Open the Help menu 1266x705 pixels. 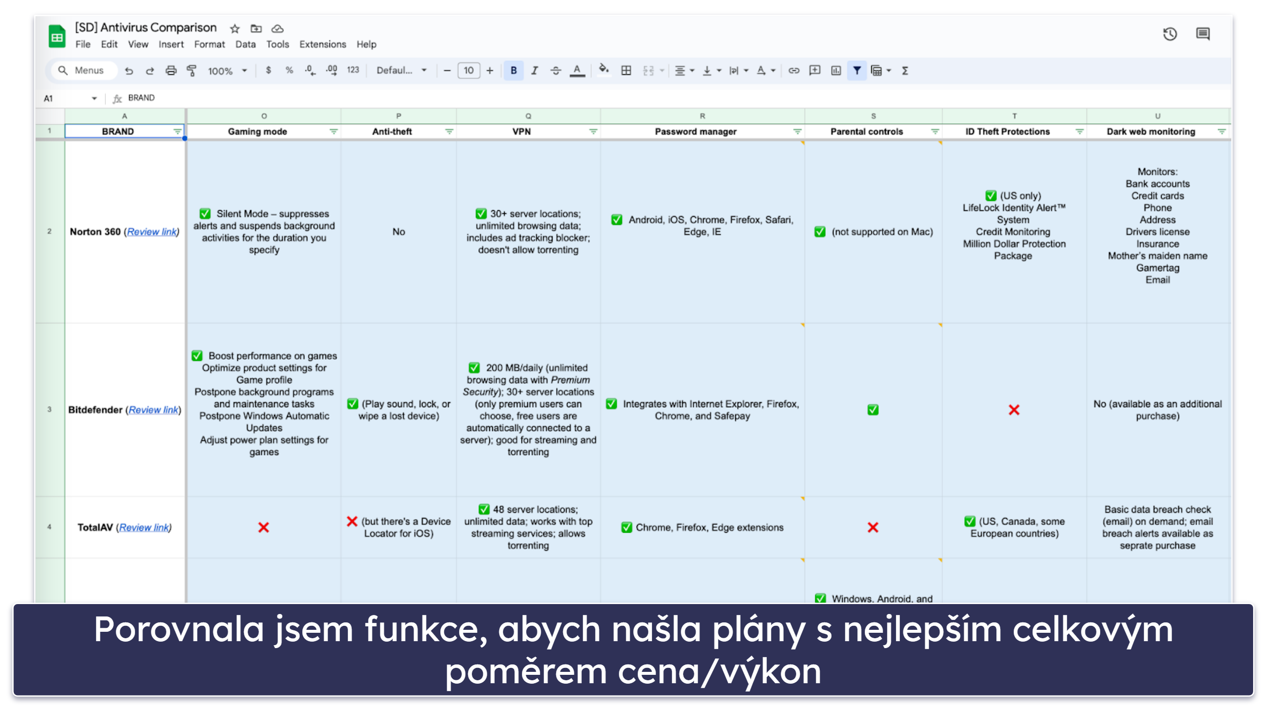coord(366,45)
